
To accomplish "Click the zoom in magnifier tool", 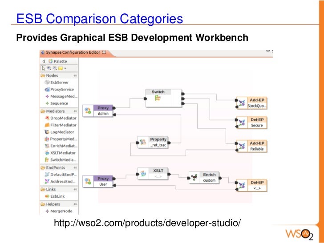I will (x=49, y=68).
